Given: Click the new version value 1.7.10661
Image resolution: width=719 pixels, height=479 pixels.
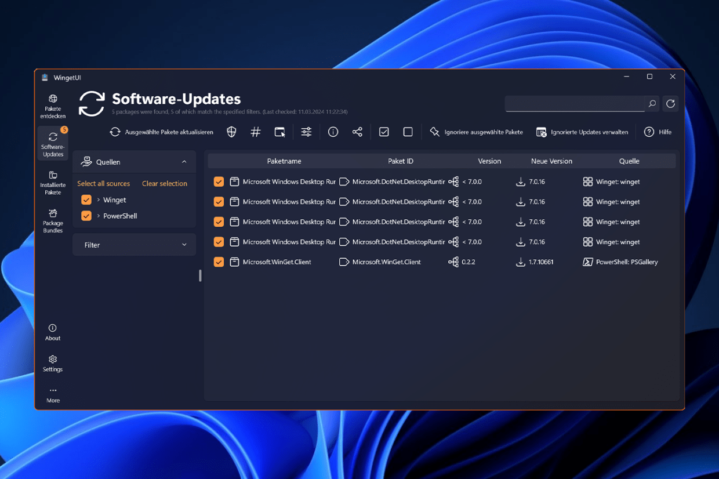Looking at the screenshot, I should pos(541,262).
